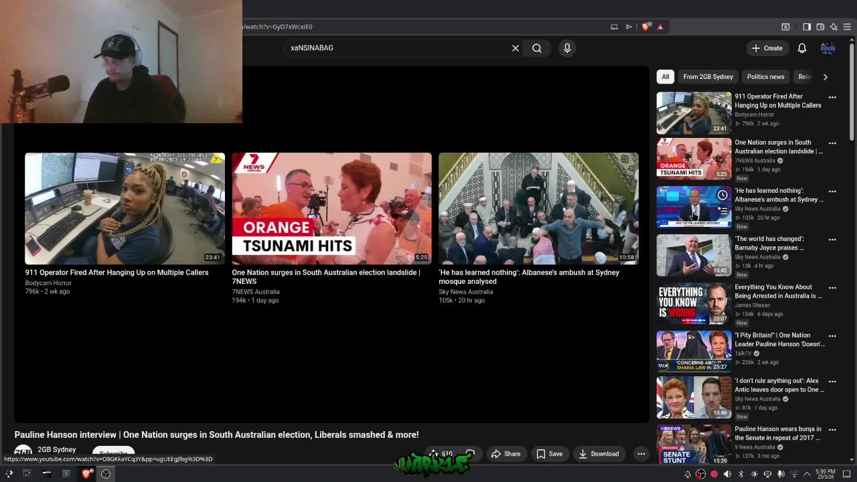
Task: Open options menu for 'I don't rule anything out' video
Action: point(832,381)
